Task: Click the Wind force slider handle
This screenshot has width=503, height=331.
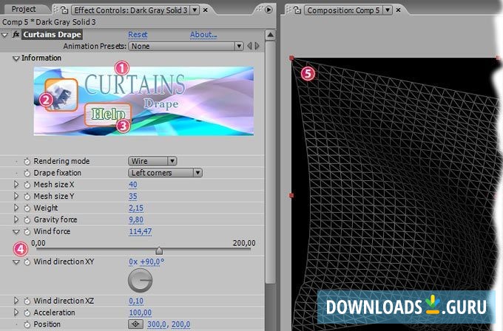Action: (159, 250)
